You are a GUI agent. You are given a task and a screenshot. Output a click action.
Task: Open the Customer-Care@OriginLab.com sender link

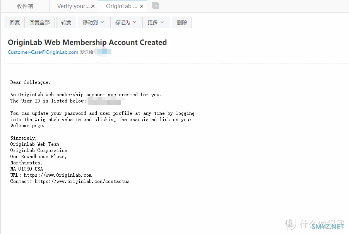point(43,52)
